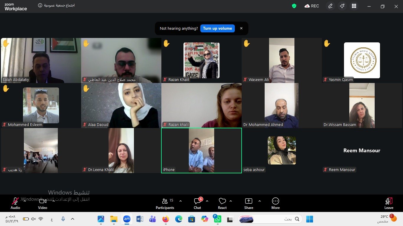Click the green encryption shield icon
Viewport: 403px width, 226px height.
[294, 6]
